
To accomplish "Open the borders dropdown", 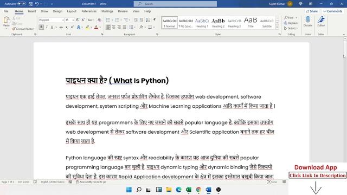I will (x=154, y=27).
